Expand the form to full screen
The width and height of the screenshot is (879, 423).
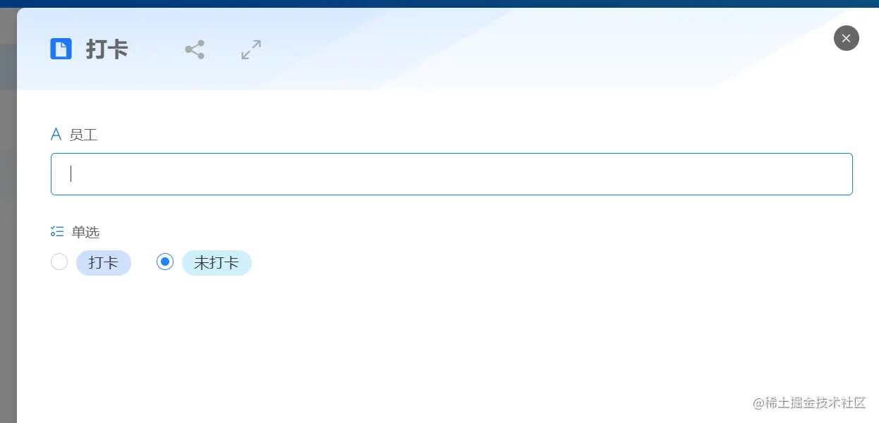point(251,49)
